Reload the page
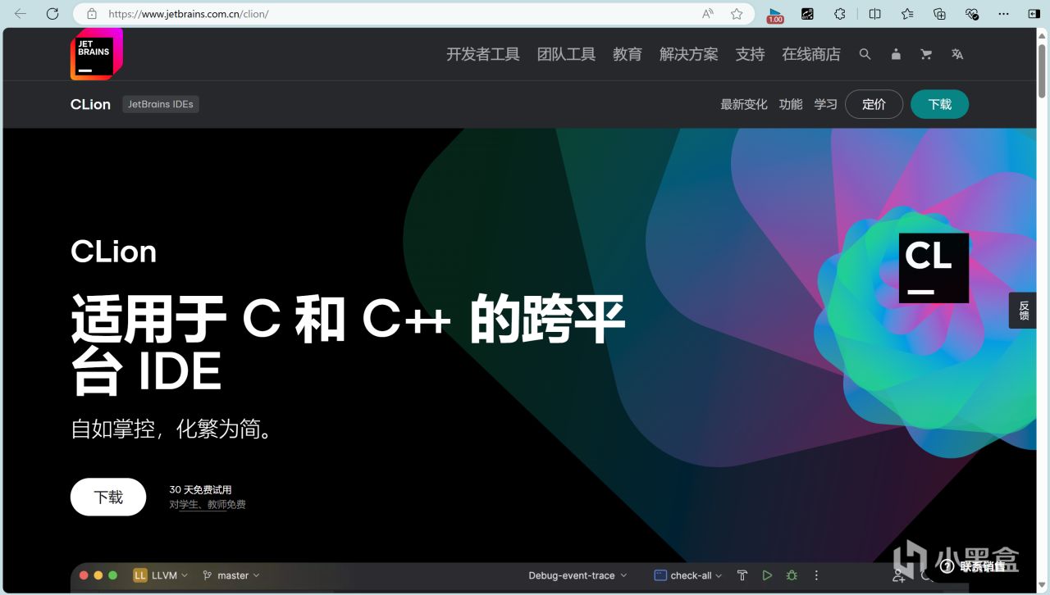Viewport: 1050px width, 595px height. coord(52,14)
